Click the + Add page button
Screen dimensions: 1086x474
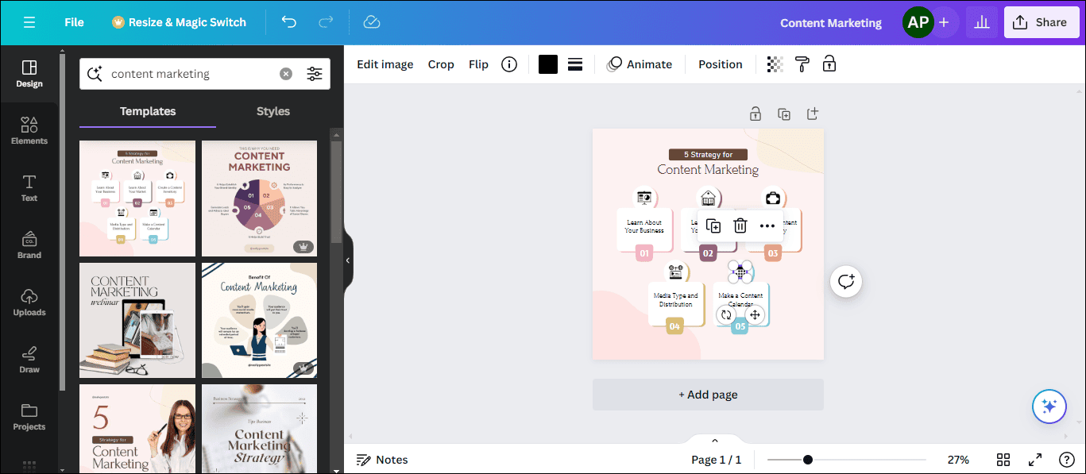(708, 395)
